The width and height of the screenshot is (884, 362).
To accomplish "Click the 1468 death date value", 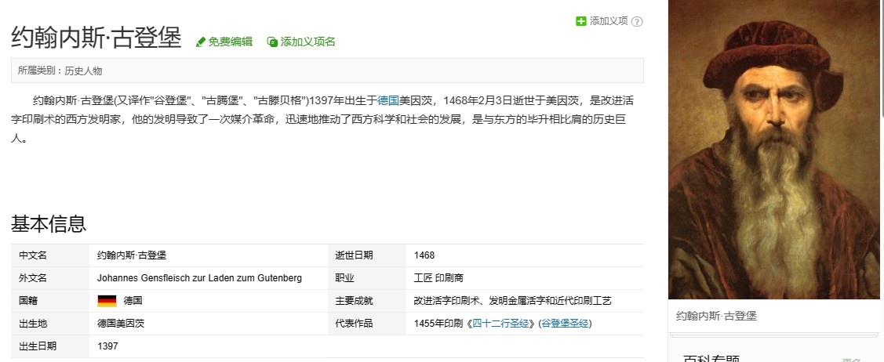I will point(424,255).
